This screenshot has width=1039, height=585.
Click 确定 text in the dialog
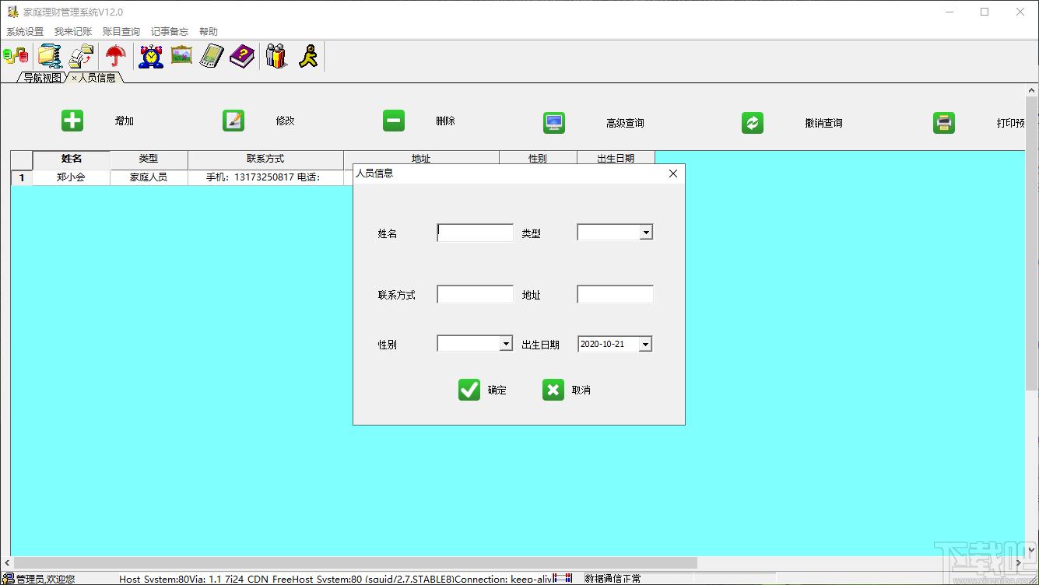(x=497, y=390)
